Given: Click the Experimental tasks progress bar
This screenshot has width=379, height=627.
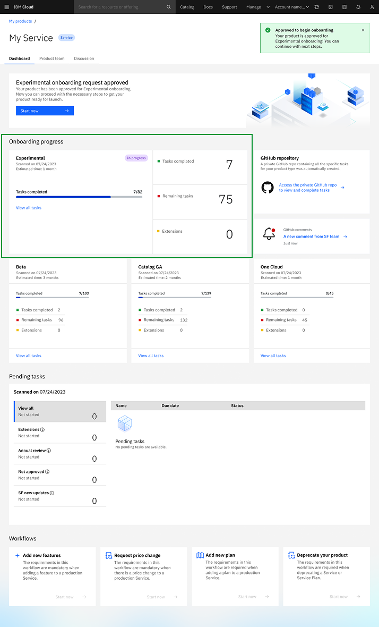Looking at the screenshot, I should coord(79,197).
